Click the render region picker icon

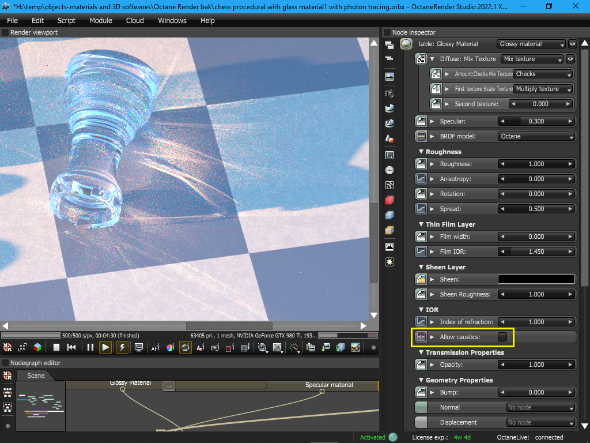coord(230,347)
